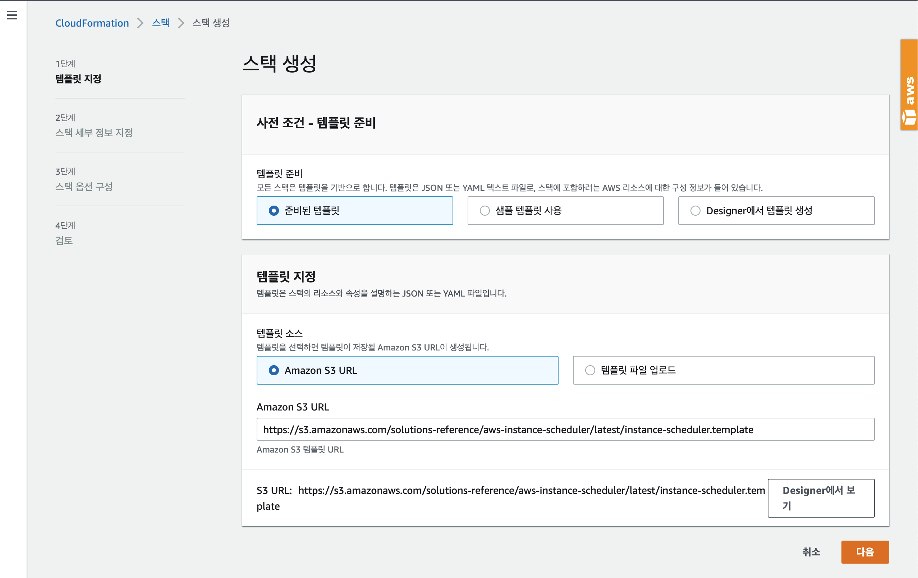Image resolution: width=918 pixels, height=578 pixels.
Task: Go to step 2 스택 세부 정보 지정
Action: tap(94, 133)
